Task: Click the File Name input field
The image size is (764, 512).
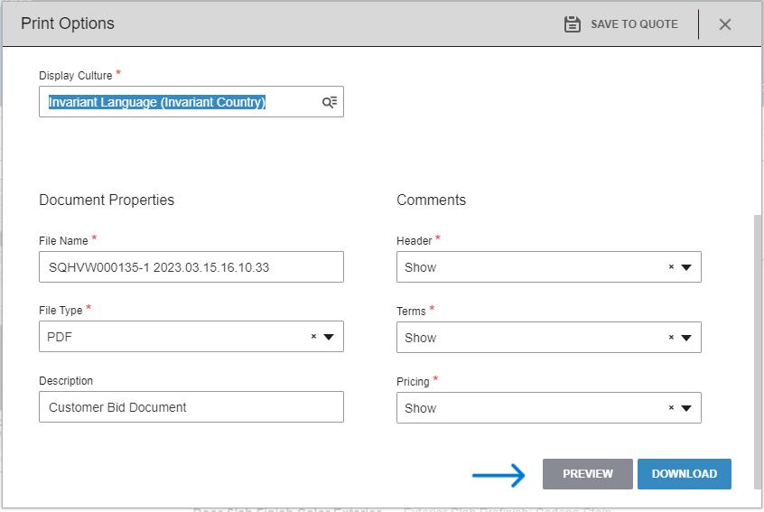Action: 191,267
